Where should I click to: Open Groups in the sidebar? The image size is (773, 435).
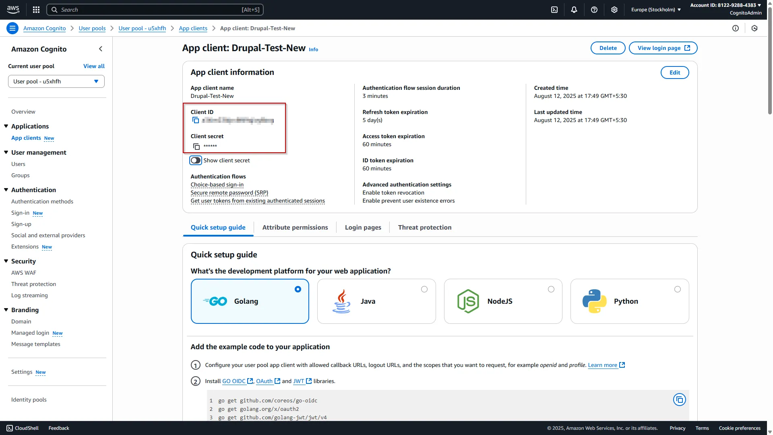click(x=21, y=175)
